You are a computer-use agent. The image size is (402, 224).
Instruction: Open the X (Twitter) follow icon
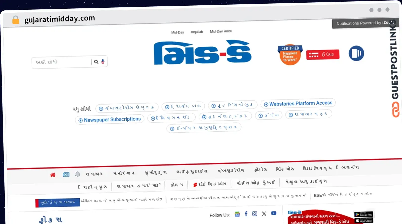coord(264,214)
